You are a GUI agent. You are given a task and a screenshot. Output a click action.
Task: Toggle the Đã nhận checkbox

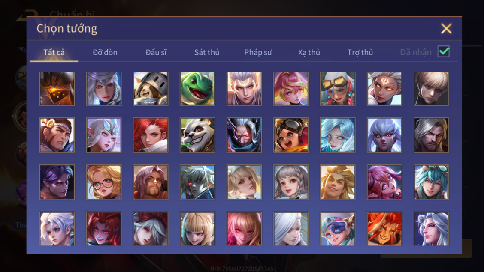click(x=444, y=51)
